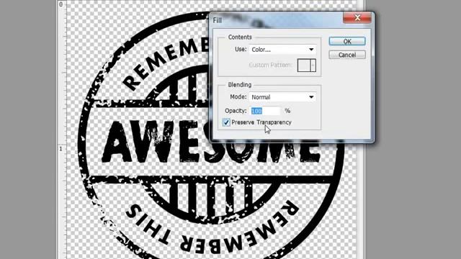Open the blending Mode dropdown
The image size is (461, 259).
282,97
